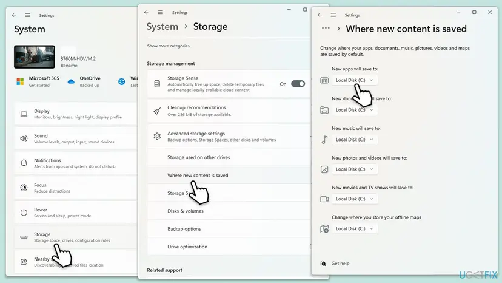
Task: Open Sound settings
Action: [x=76, y=138]
